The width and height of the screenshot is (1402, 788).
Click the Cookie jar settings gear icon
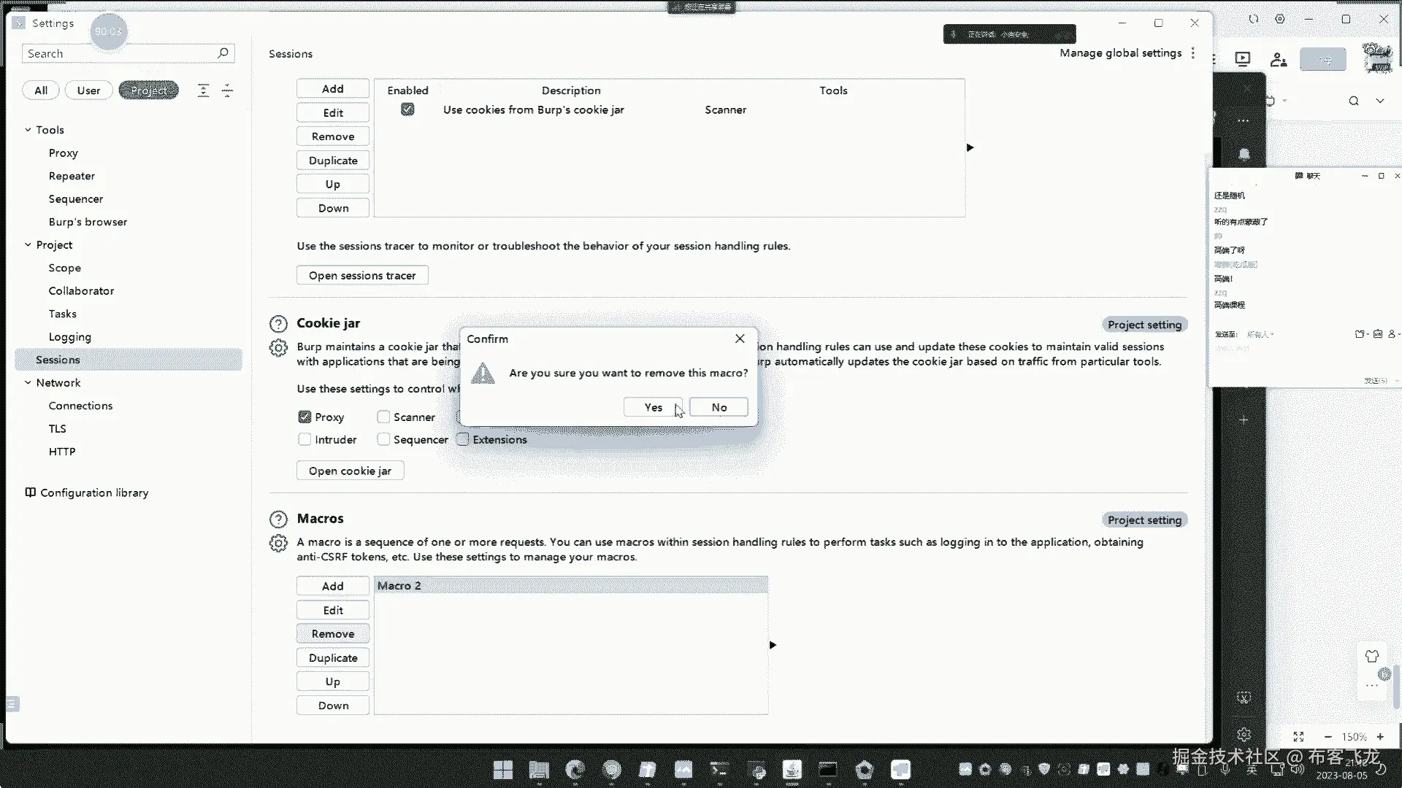(x=278, y=348)
